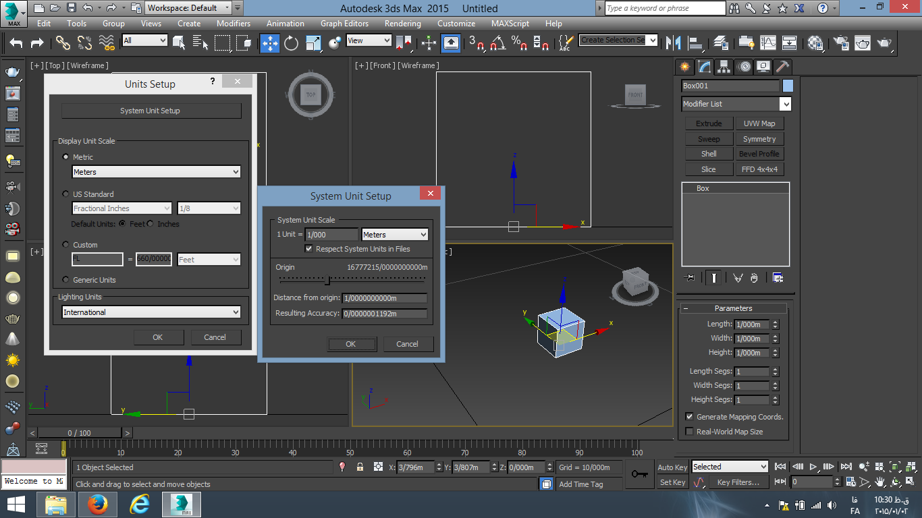The width and height of the screenshot is (922, 518).
Task: Click Pin Stack icon below modifier stack
Action: [x=690, y=278]
